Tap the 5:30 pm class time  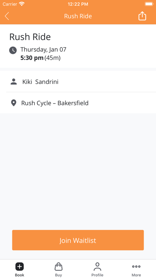tap(32, 58)
